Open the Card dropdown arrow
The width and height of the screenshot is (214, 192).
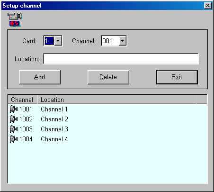click(58, 41)
